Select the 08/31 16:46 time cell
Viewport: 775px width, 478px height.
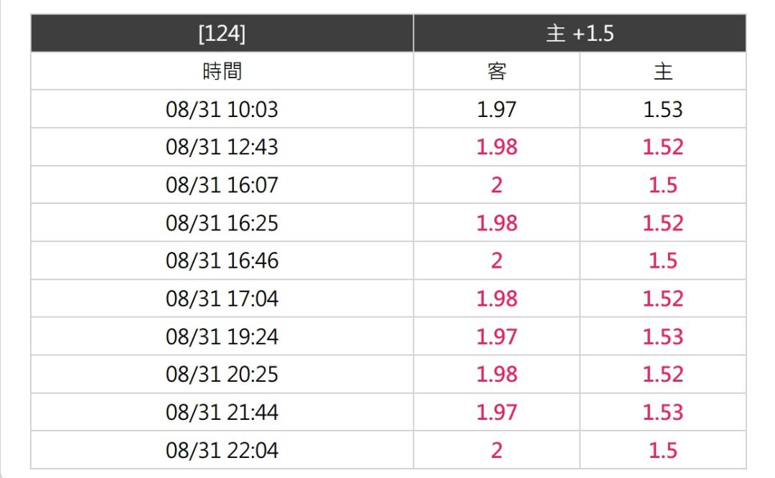click(x=222, y=261)
